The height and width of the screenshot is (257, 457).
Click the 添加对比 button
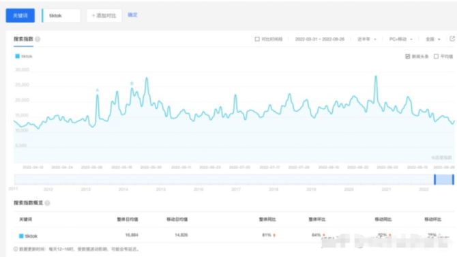(104, 16)
